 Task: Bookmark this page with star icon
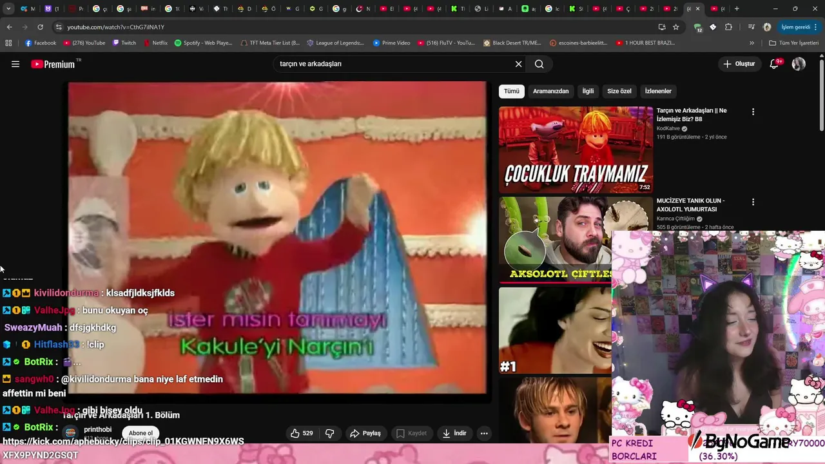[x=675, y=27]
